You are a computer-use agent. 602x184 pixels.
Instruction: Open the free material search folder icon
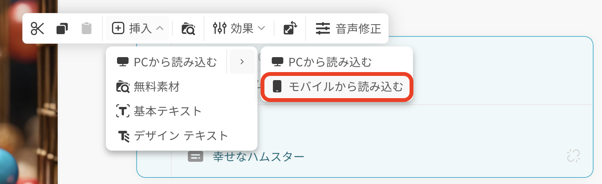[x=188, y=28]
